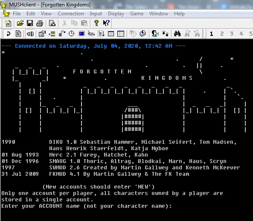Open the Game menu
The image size is (253, 221).
point(137,14)
